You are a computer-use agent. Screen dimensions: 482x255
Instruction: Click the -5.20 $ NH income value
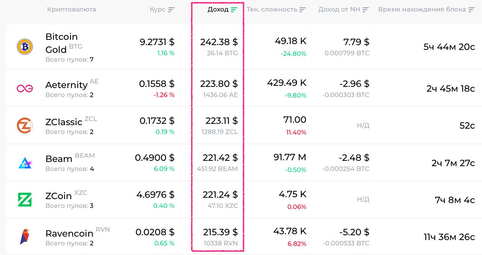tap(354, 232)
